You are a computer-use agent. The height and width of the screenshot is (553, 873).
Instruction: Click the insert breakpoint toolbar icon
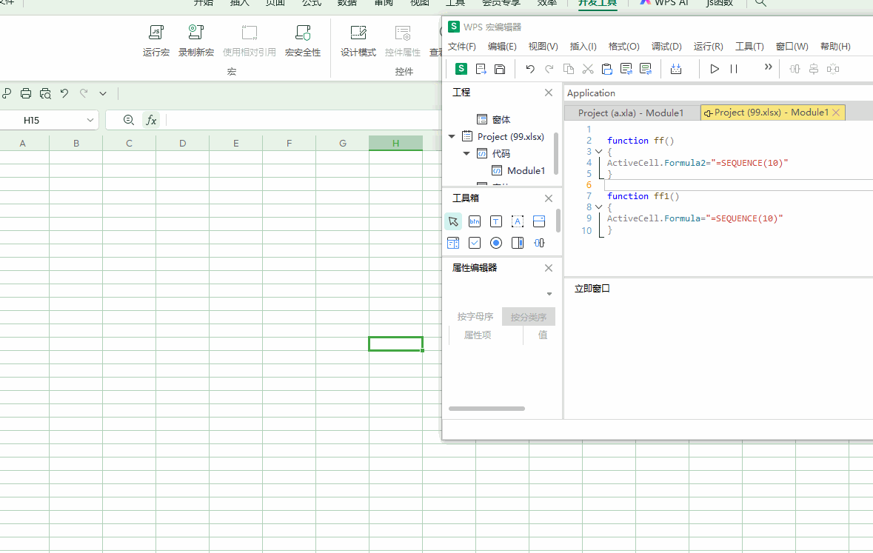coord(676,69)
